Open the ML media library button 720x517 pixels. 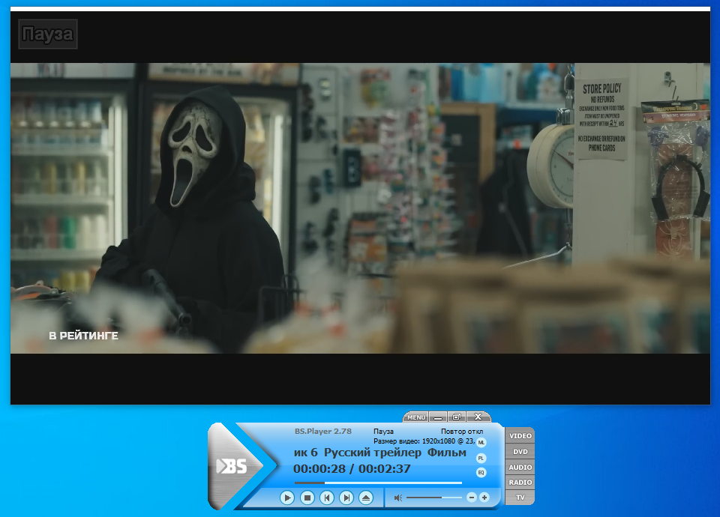[x=481, y=442]
